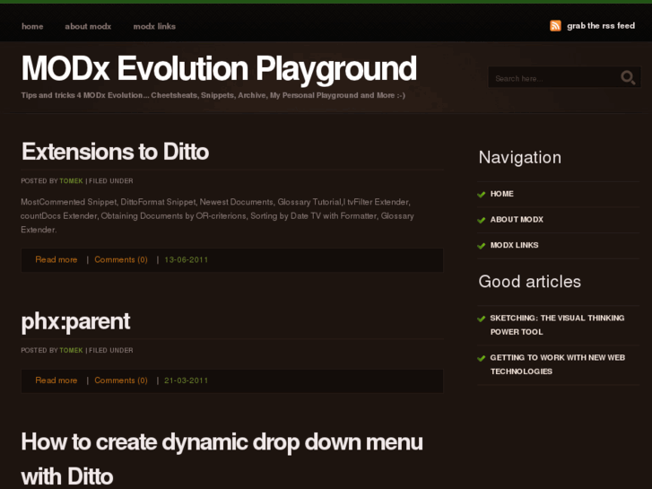This screenshot has width=652, height=489.
Task: Open Getting to Work with New Web Technologies article
Action: pyautogui.click(x=557, y=364)
